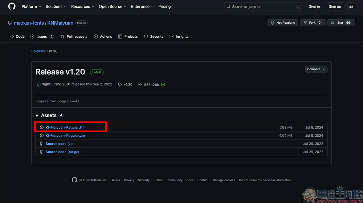Open commit 580b2bb
363x203 pixels.
[x=151, y=84]
